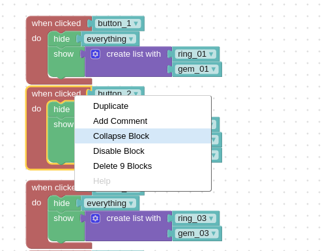
Task: Select the 'hide' block under button_1
Action: tap(62, 39)
